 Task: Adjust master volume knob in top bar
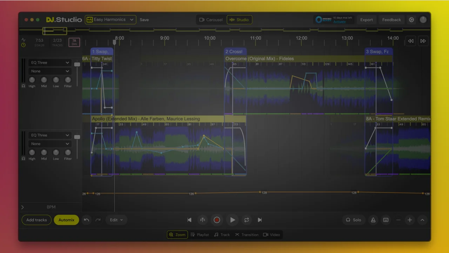[x=423, y=20]
